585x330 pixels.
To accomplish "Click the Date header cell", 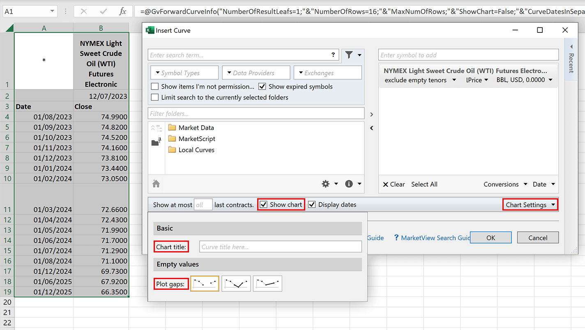I will (44, 106).
